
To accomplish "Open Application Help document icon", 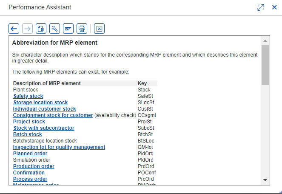I will coord(41,29).
